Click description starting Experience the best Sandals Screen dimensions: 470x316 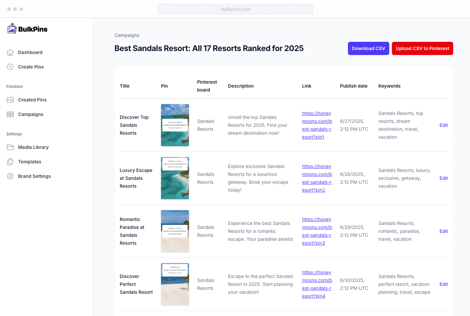click(260, 231)
